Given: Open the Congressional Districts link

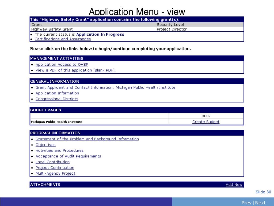Looking at the screenshot, I should tap(57, 99).
